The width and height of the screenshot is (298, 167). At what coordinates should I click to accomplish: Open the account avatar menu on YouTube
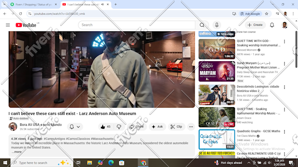tap(284, 25)
